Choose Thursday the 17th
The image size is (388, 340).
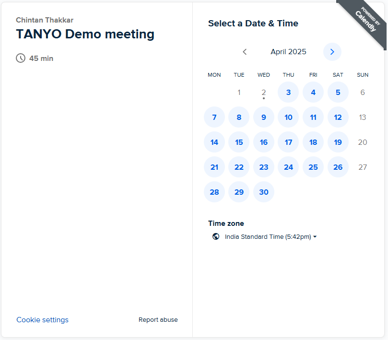[x=288, y=142]
